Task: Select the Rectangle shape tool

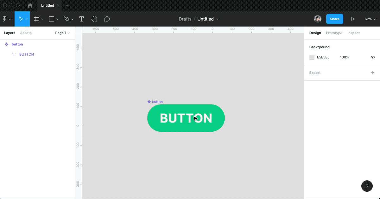Action: point(52,19)
